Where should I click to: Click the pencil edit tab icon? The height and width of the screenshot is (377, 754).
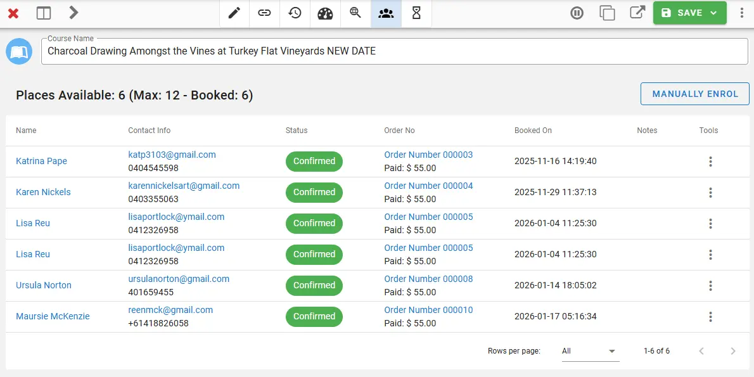click(234, 13)
